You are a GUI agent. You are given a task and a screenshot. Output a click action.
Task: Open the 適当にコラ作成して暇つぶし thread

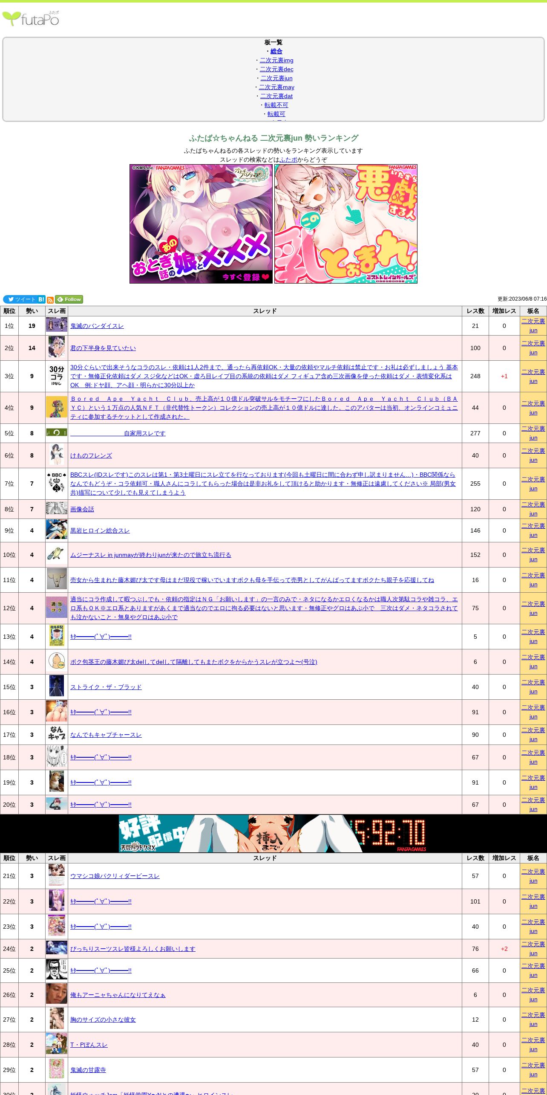264,608
